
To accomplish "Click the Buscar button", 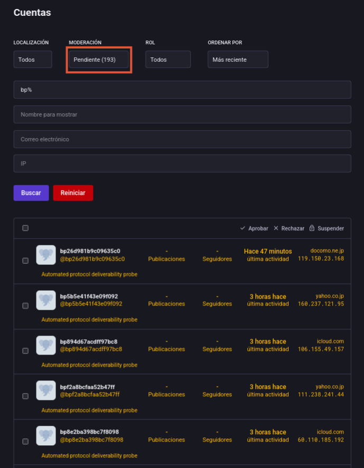I will (x=31, y=193).
